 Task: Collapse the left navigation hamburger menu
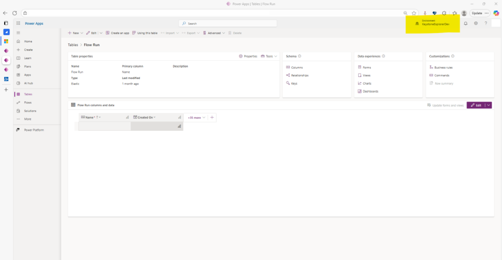pyautogui.click(x=18, y=33)
